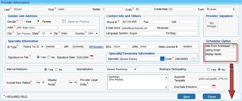
Task: Select the Male gender radio button
Action: (22, 22)
